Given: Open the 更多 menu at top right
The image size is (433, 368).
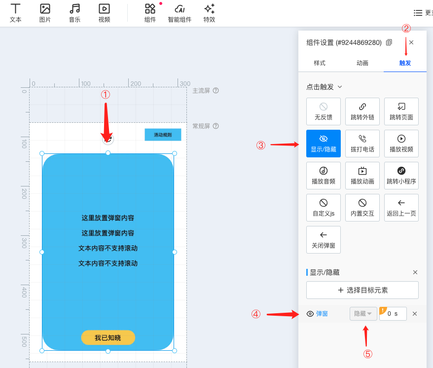Looking at the screenshot, I should (x=422, y=13).
